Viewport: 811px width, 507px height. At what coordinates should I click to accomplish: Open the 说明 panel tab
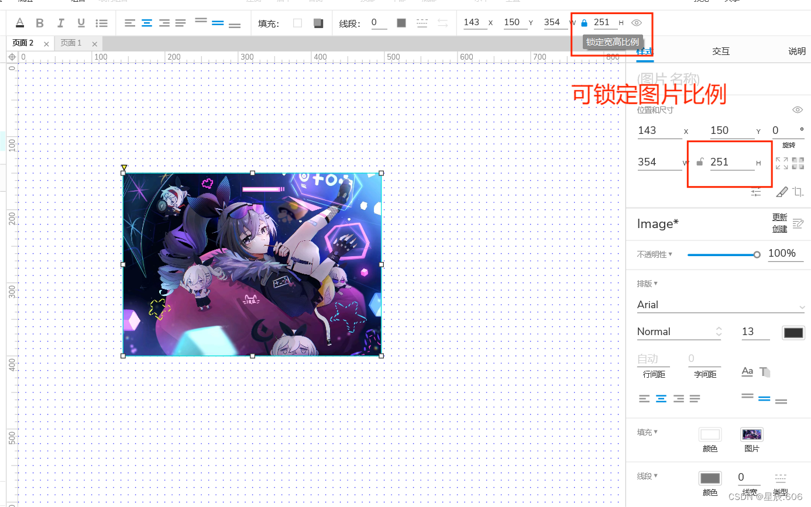pyautogui.click(x=797, y=51)
